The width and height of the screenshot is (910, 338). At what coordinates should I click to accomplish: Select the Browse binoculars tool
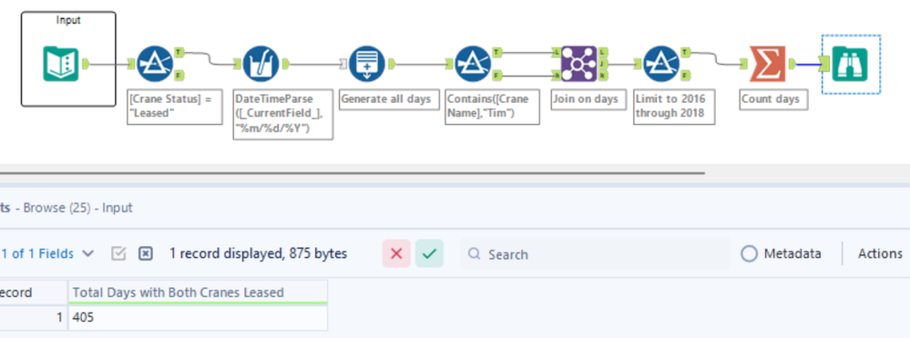(x=850, y=64)
